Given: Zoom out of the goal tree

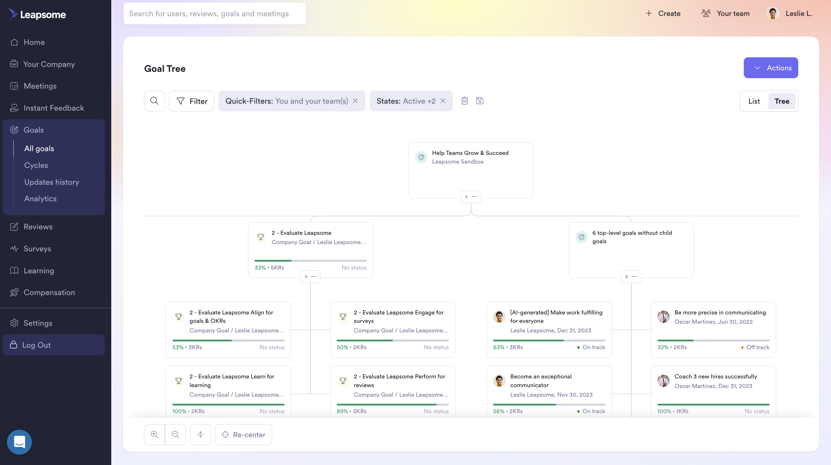Looking at the screenshot, I should (175, 435).
